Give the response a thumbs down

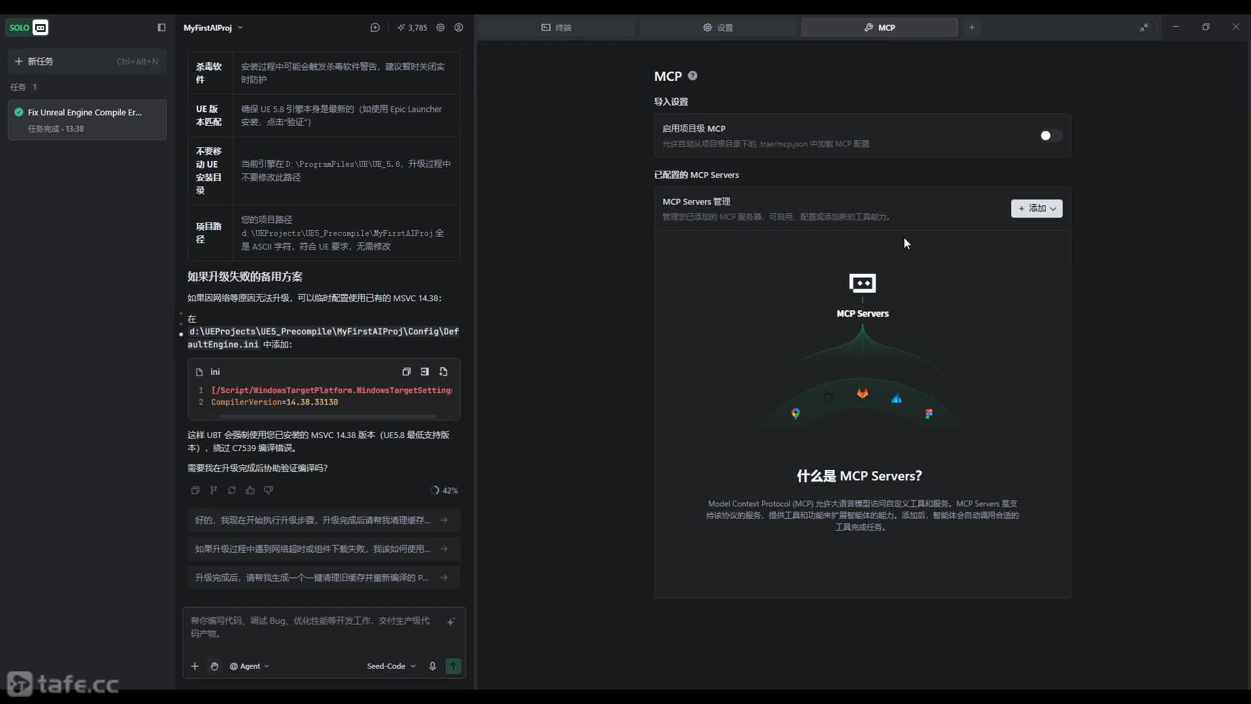[x=268, y=490]
